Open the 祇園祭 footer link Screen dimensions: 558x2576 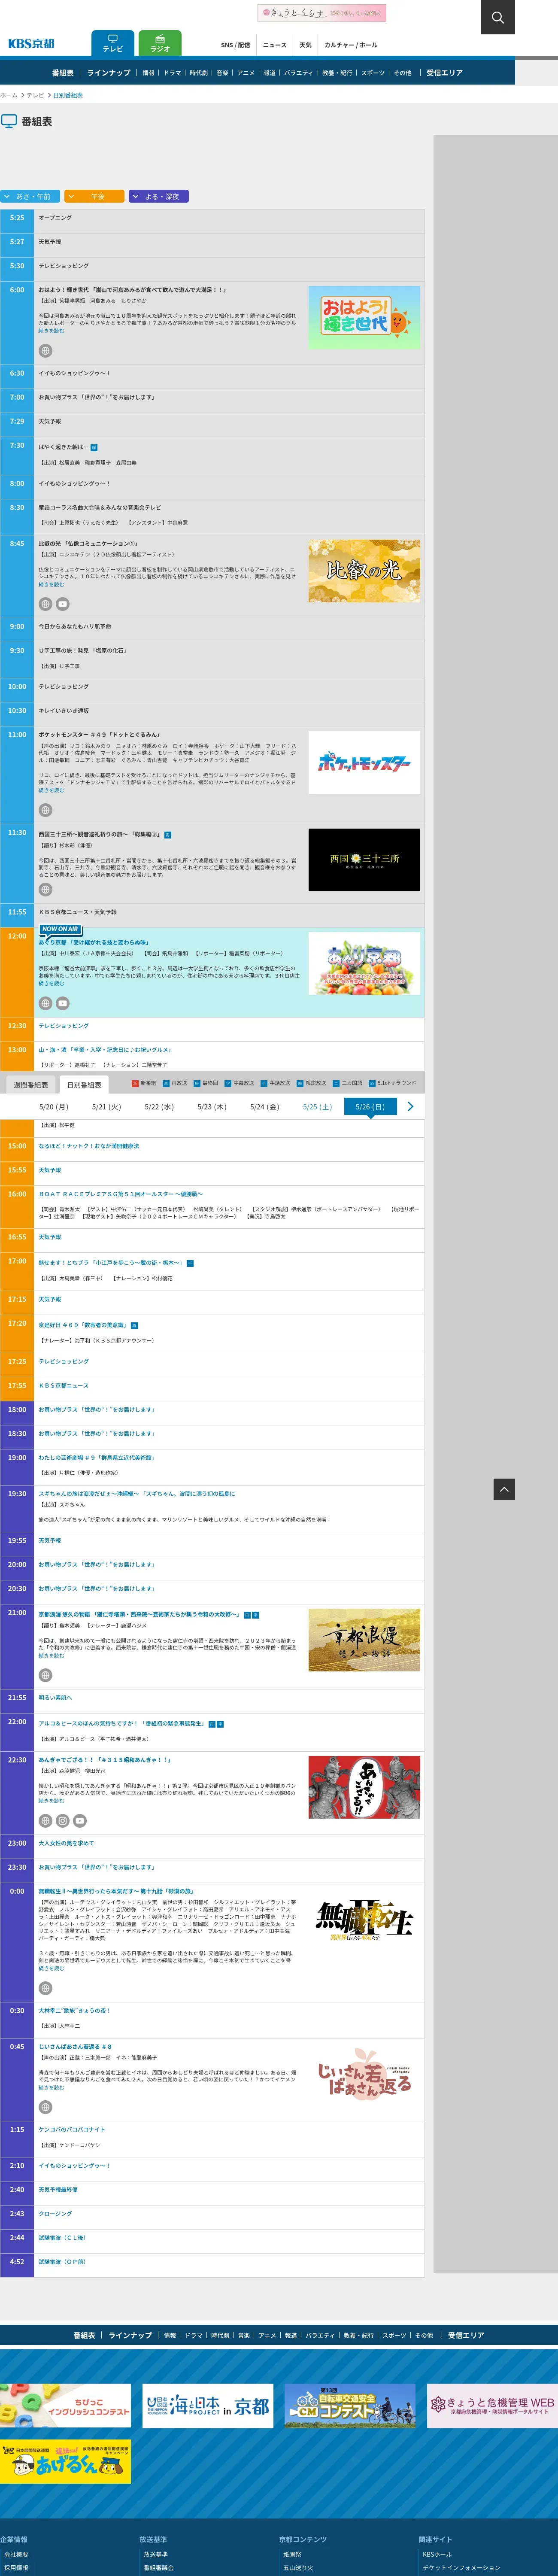pos(292,2554)
